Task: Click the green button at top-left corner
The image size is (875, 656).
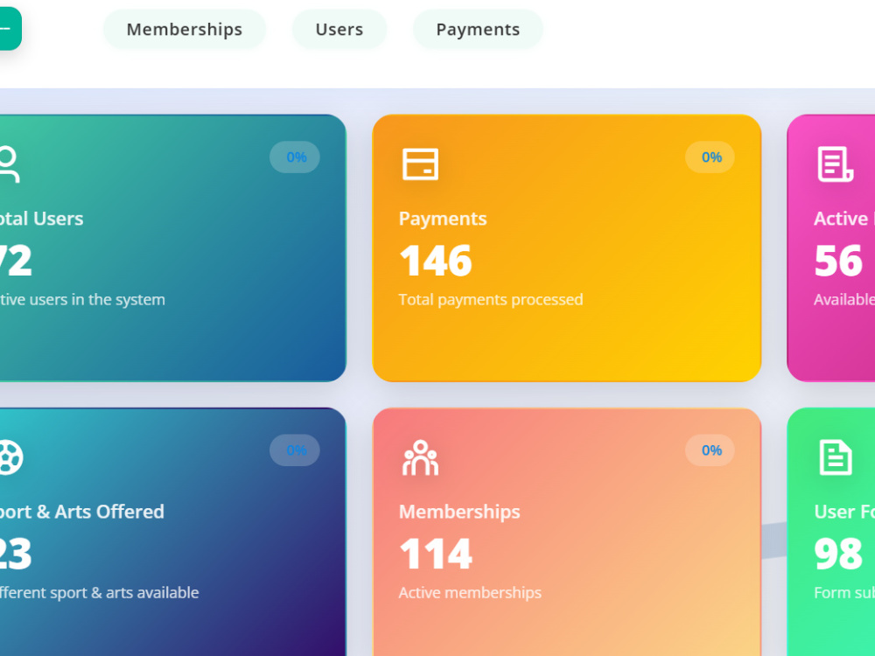Action: (10, 29)
